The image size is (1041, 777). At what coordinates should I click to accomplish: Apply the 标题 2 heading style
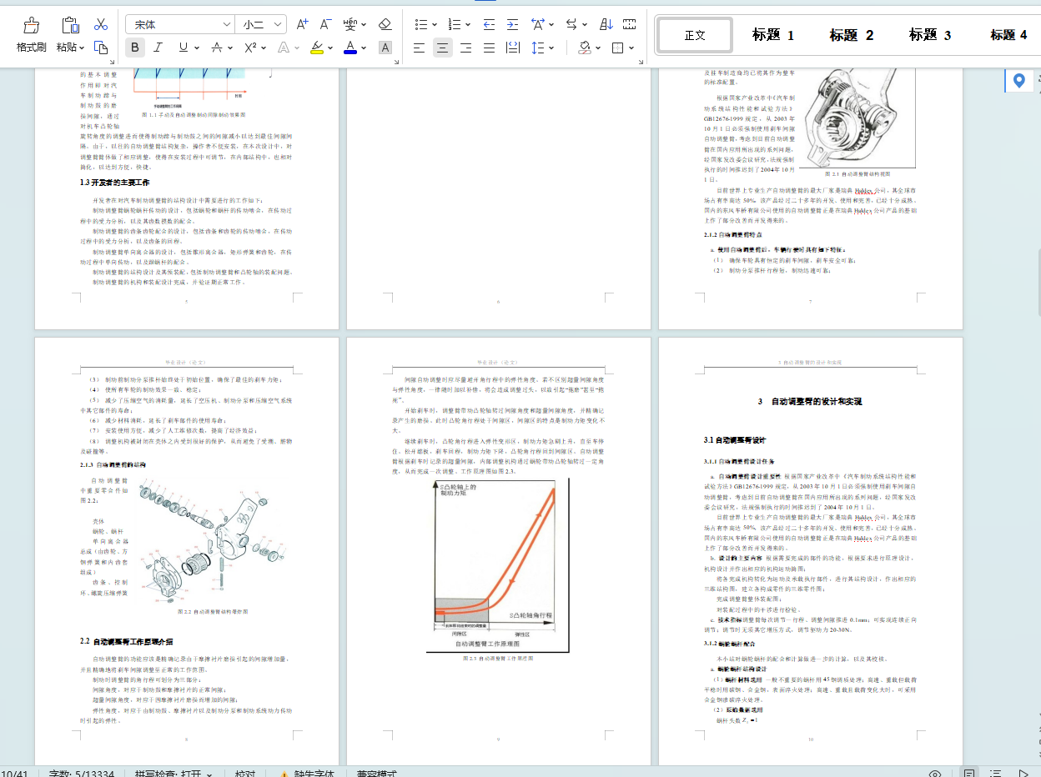pyautogui.click(x=852, y=35)
